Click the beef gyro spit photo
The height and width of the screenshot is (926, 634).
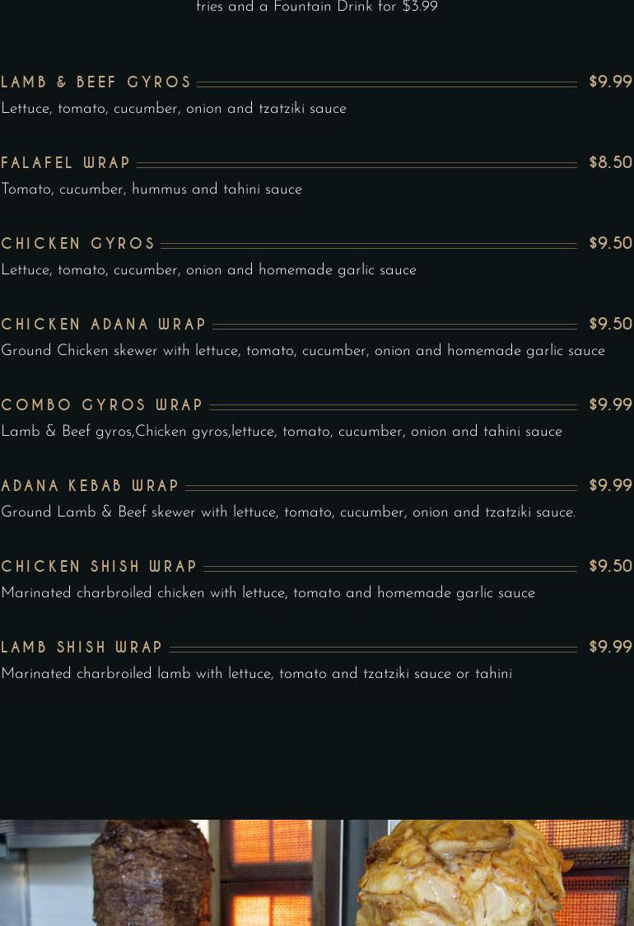(152, 873)
